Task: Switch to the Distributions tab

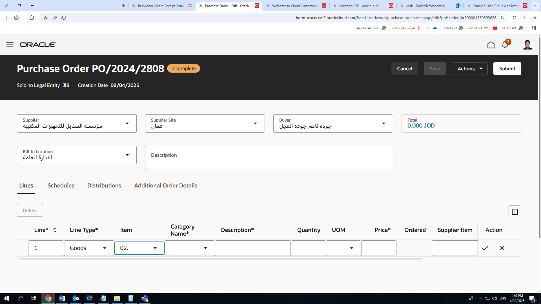Action: (104, 185)
